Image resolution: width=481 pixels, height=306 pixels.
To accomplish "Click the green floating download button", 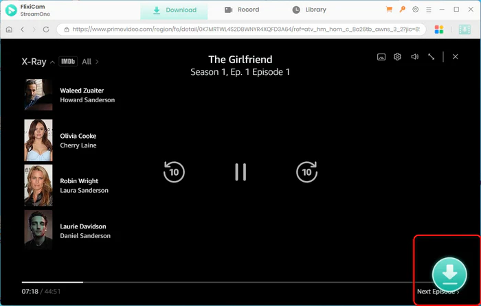I will coord(449,273).
